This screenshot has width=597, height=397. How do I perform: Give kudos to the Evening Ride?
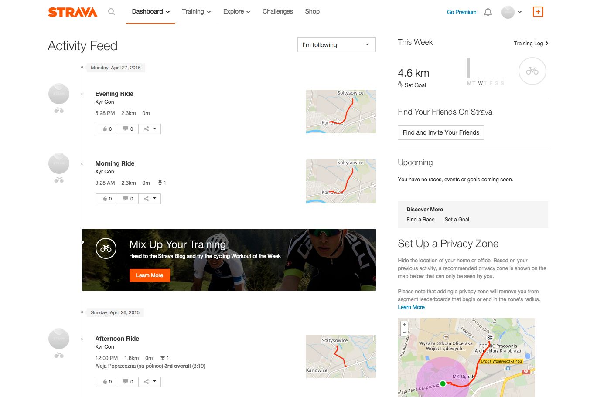[106, 129]
